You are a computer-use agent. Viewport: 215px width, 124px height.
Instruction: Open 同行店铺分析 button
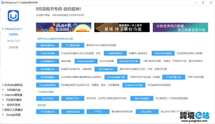click(x=106, y=69)
